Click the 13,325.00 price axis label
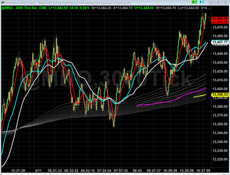230x175 pixels. tap(220, 159)
